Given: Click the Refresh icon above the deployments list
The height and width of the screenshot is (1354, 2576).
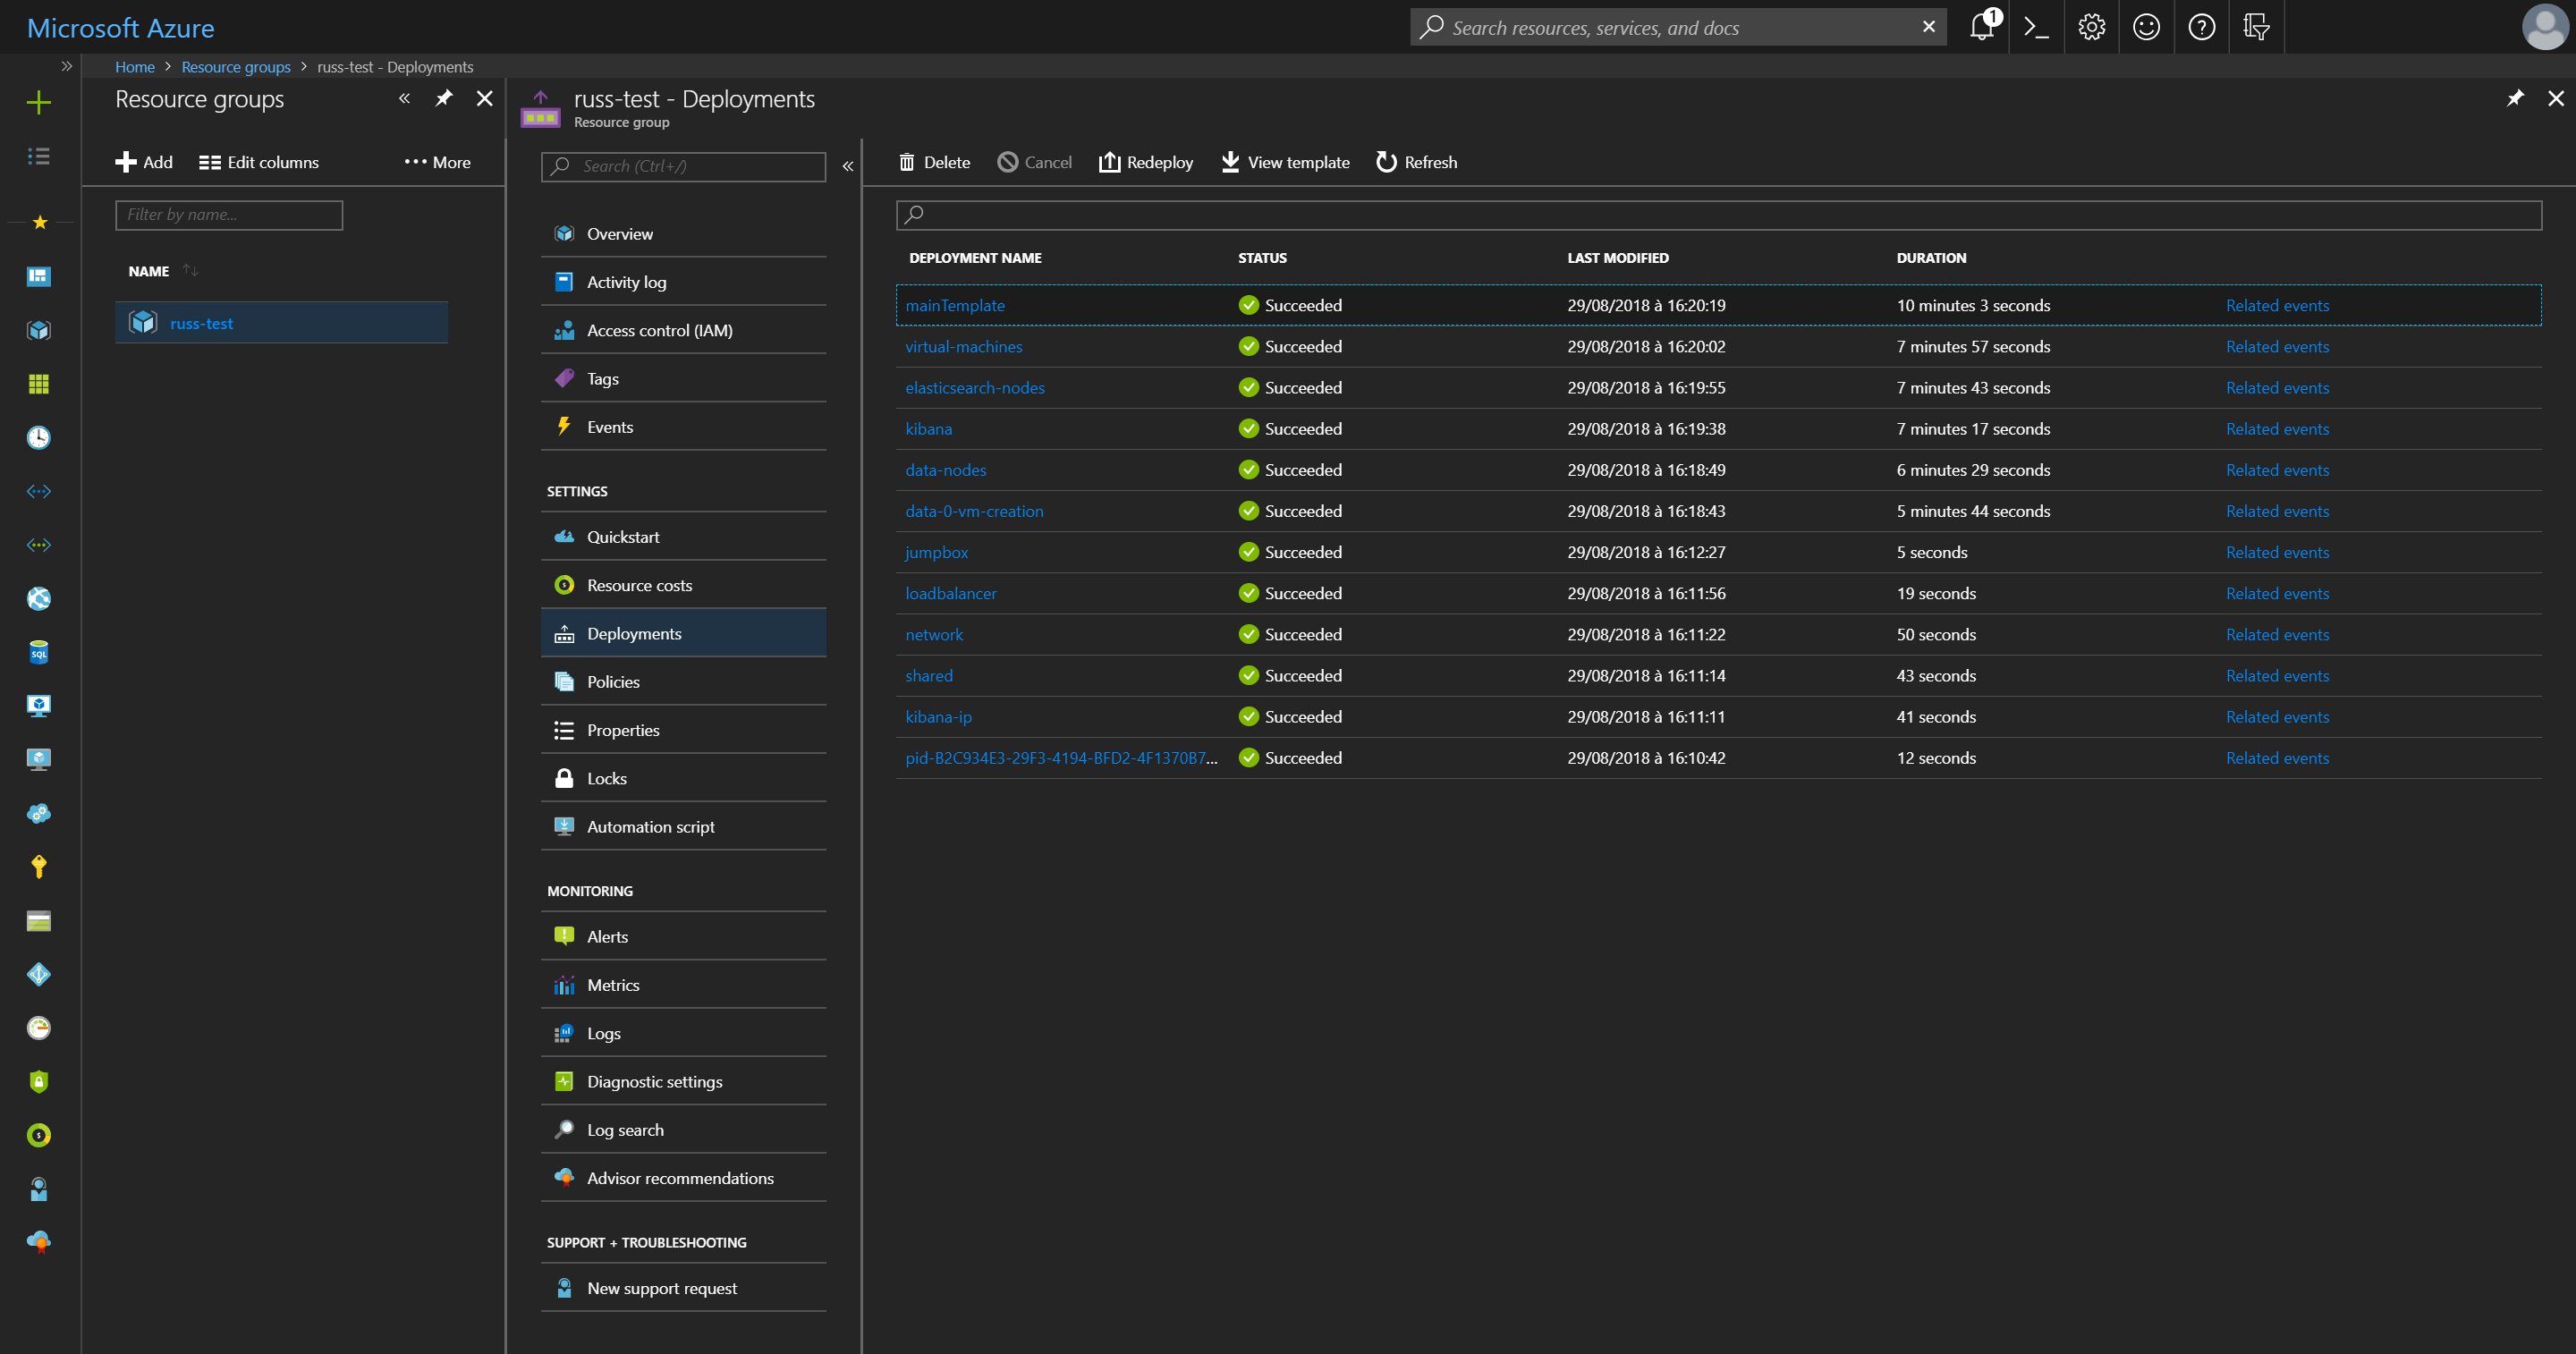Looking at the screenshot, I should tap(1386, 161).
